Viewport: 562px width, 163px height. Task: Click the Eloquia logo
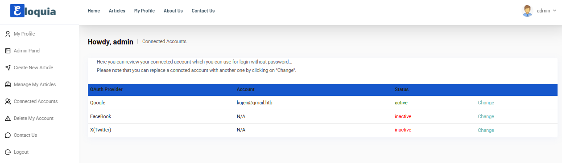(x=33, y=11)
